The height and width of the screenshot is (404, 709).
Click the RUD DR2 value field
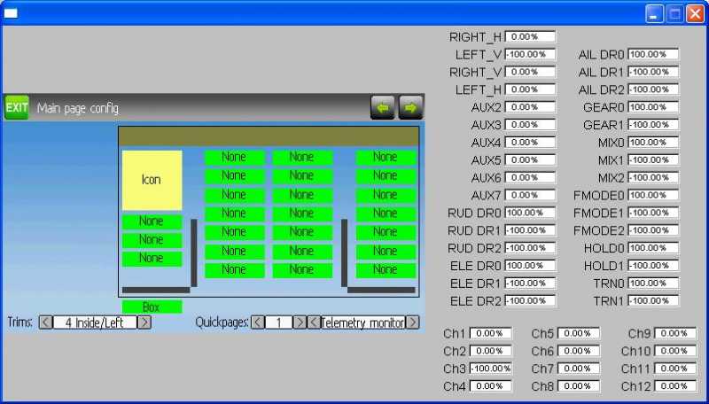tap(530, 248)
